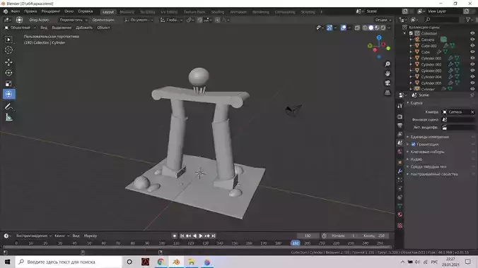Click the blue Z axis on navigation gizmo
This screenshot has height=268, width=478.
[379, 37]
